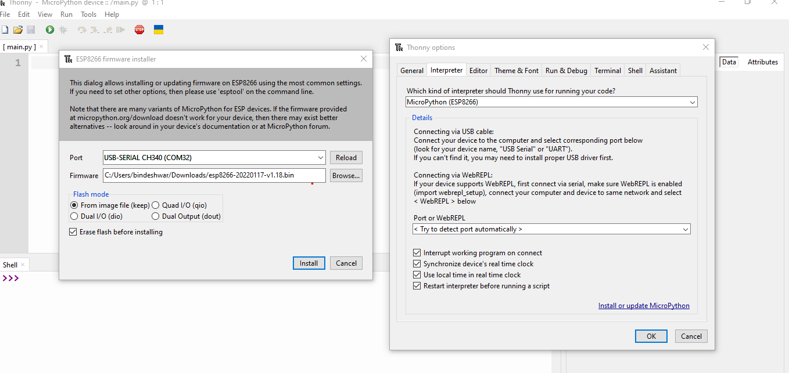Close the Shell panel tab
The height and width of the screenshot is (373, 789).
(x=23, y=265)
